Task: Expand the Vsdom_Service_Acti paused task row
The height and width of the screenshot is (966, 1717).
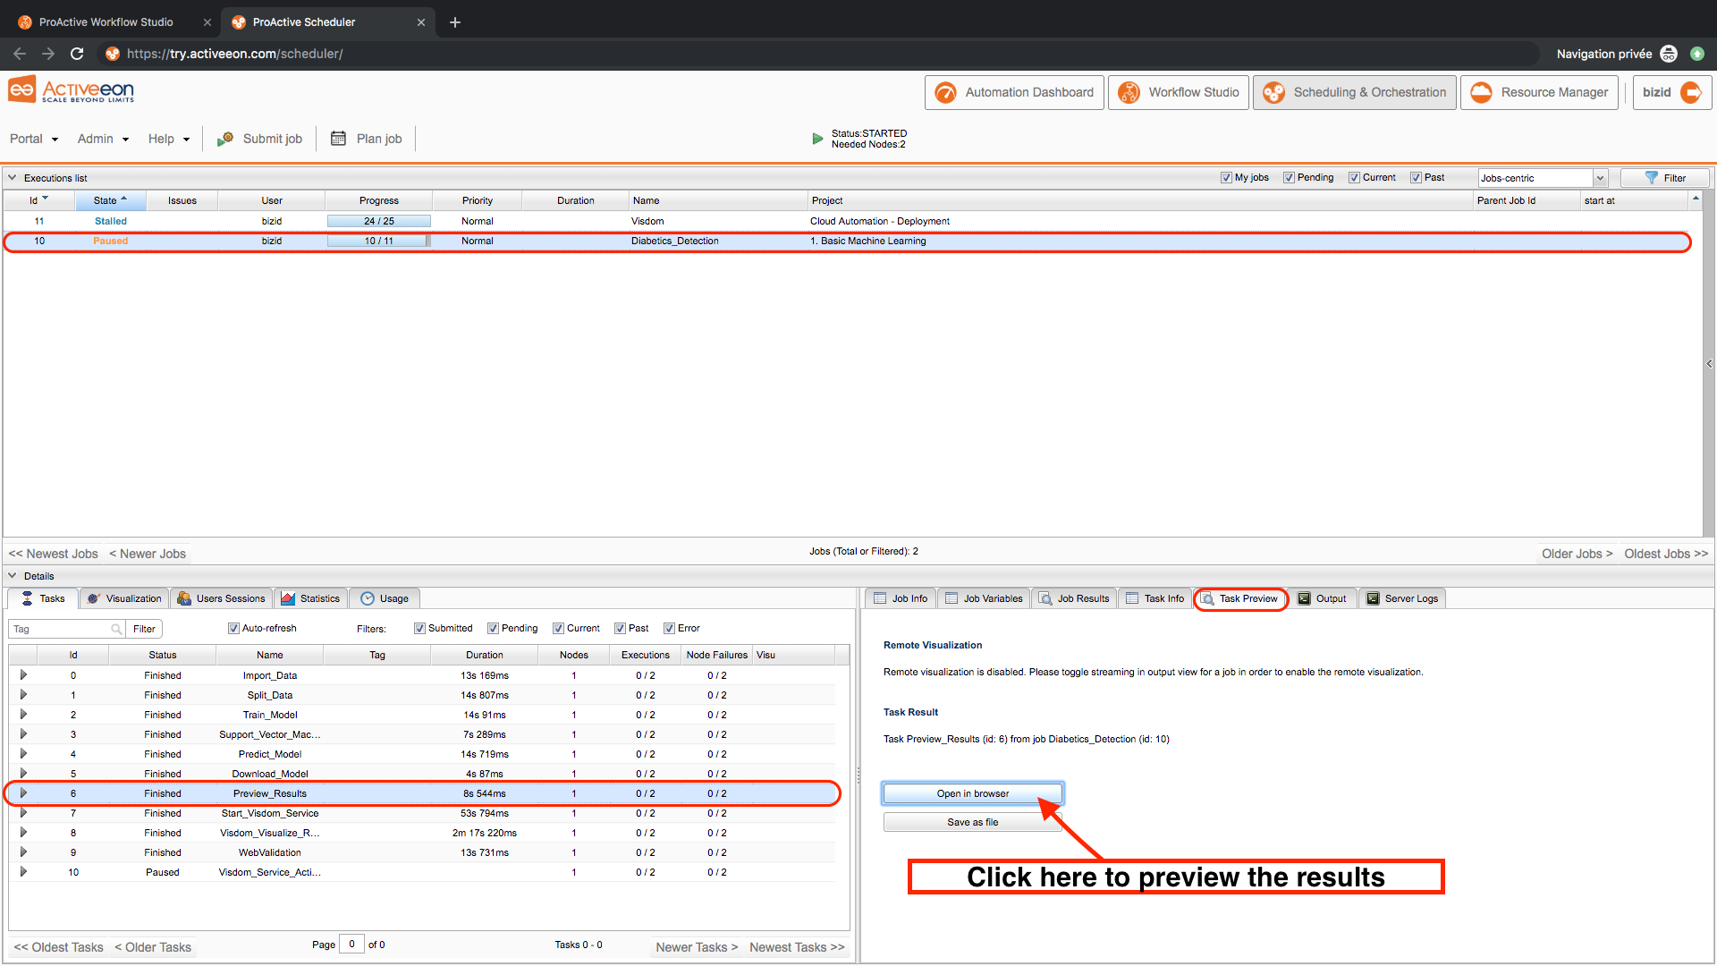Action: pos(23,872)
